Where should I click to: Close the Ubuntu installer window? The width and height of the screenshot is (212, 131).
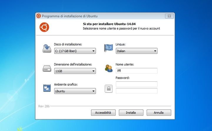point(169,16)
